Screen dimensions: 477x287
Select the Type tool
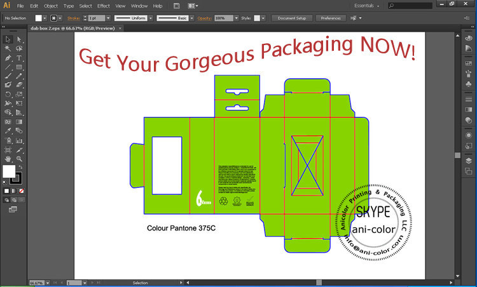19,58
